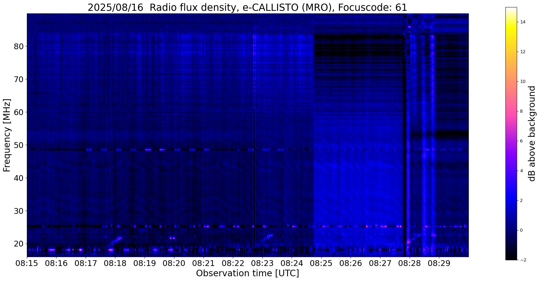Image resolution: width=540 pixels, height=281 pixels.
Task: Click the 08:27 time tick label
Action: 380,263
